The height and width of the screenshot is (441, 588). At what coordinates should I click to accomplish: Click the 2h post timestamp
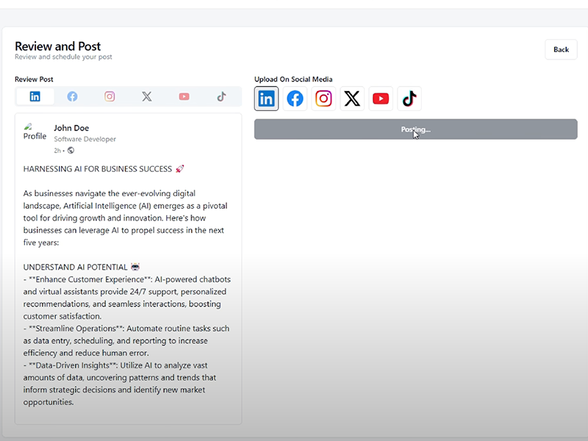click(x=57, y=151)
